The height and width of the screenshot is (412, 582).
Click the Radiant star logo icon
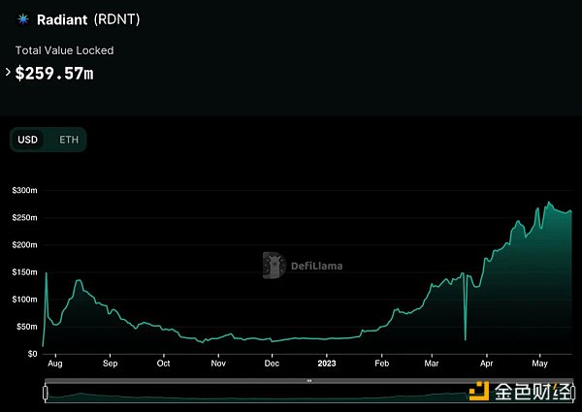click(21, 20)
